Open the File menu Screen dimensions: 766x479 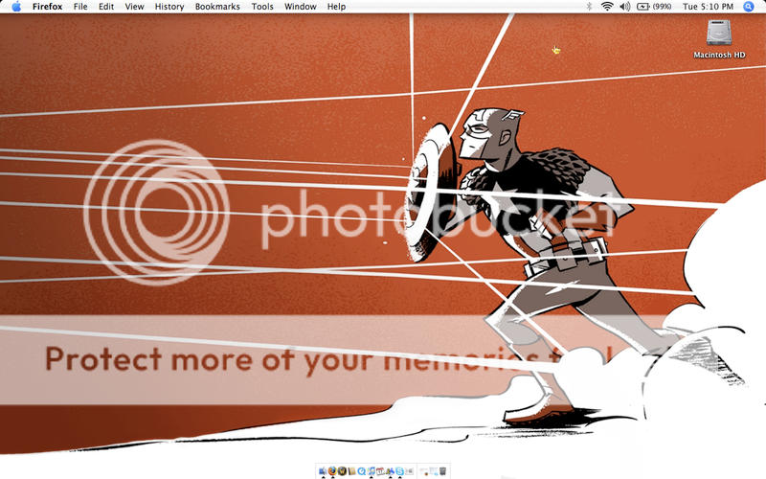point(80,7)
